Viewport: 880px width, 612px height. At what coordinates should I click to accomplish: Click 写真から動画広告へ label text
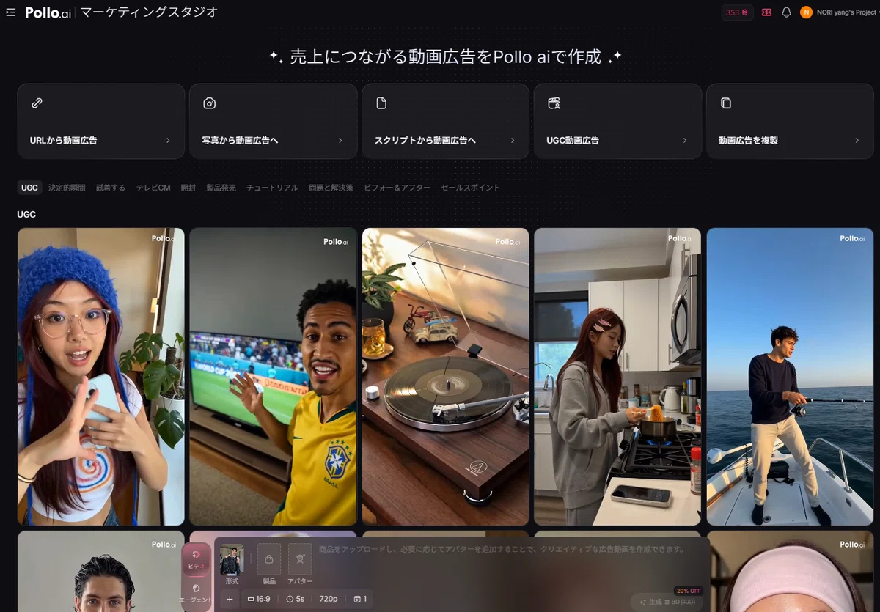click(x=240, y=140)
